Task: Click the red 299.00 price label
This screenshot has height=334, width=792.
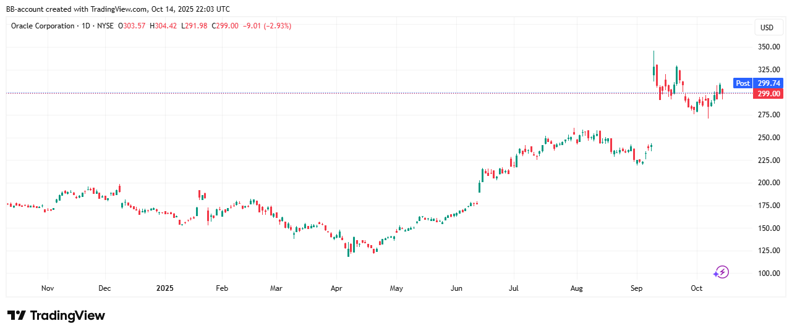Action: 769,94
